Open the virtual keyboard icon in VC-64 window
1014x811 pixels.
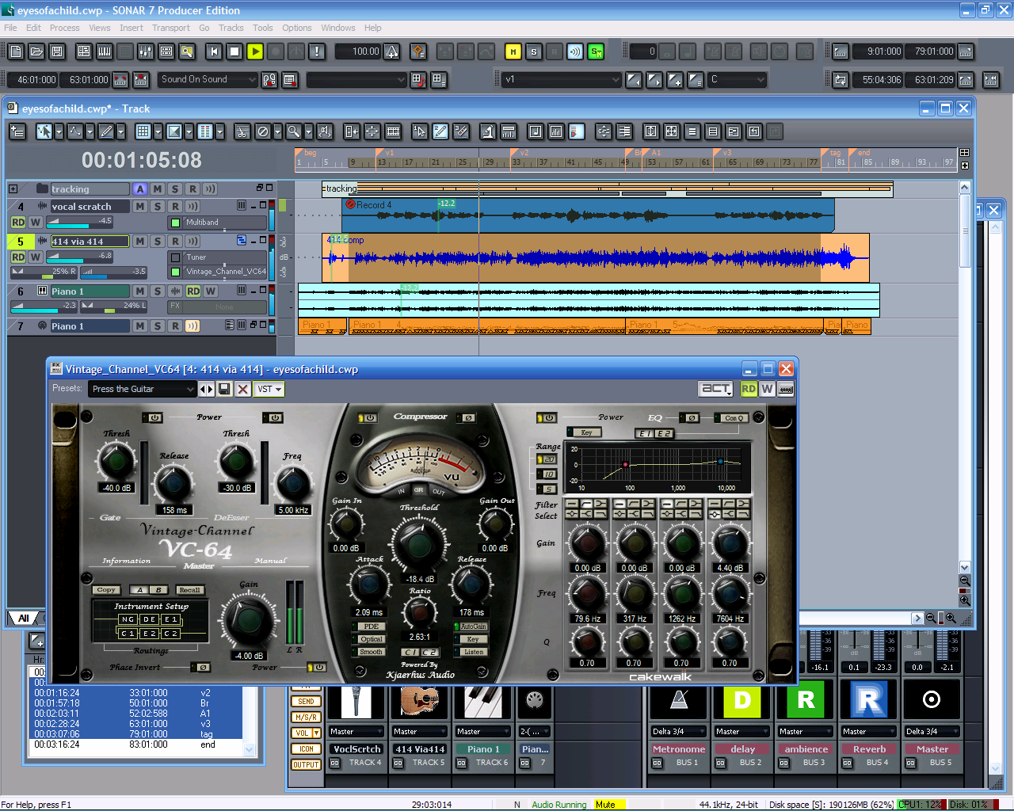[786, 389]
